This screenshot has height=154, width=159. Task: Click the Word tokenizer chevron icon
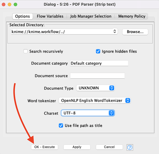[128, 100]
